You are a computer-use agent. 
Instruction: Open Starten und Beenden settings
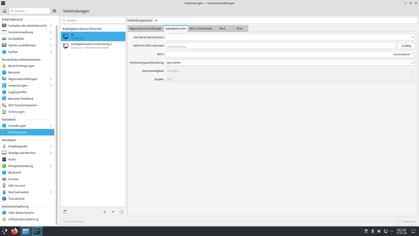click(x=27, y=45)
